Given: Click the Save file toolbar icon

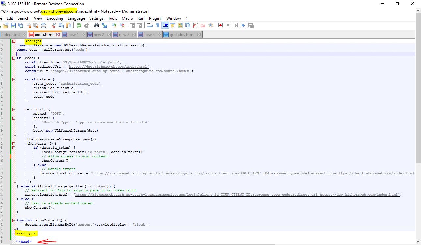Looking at the screenshot, I should 13,26.
